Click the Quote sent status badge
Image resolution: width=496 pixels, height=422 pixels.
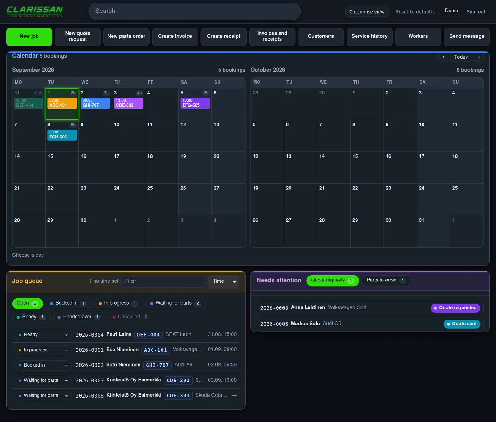[462, 324]
